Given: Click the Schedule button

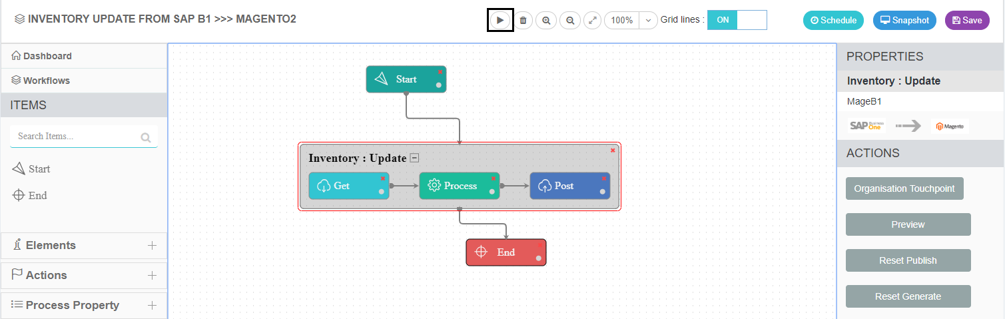Looking at the screenshot, I should (x=833, y=21).
